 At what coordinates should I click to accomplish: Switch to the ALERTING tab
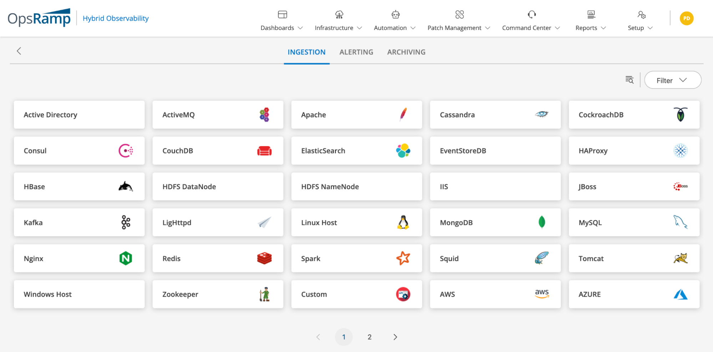point(356,52)
